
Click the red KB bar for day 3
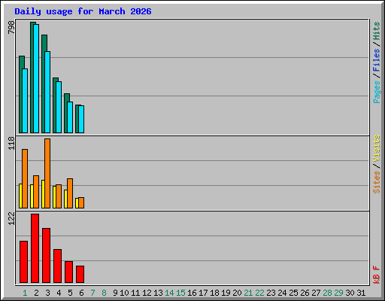[46, 256]
